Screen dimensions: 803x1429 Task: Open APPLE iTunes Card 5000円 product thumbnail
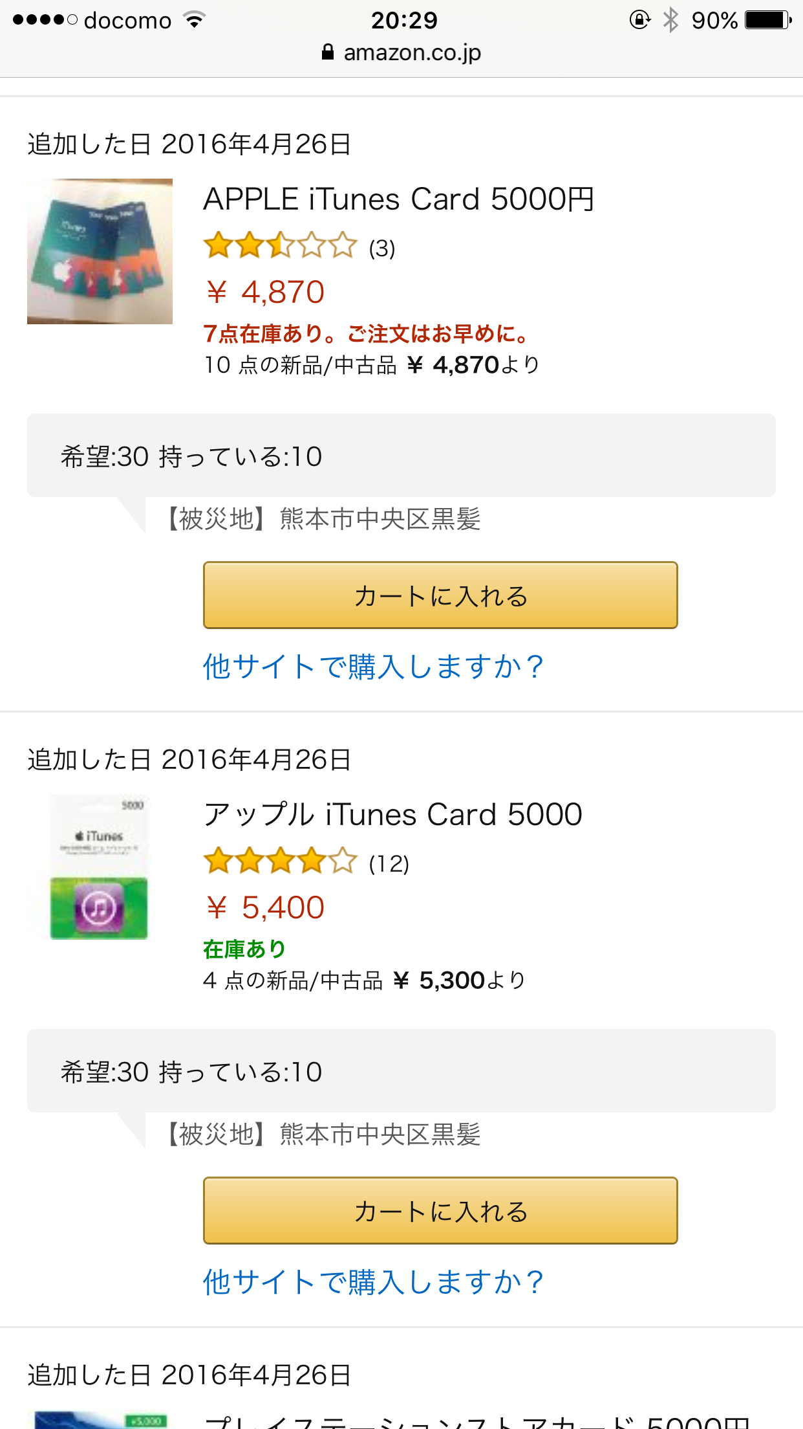100,251
